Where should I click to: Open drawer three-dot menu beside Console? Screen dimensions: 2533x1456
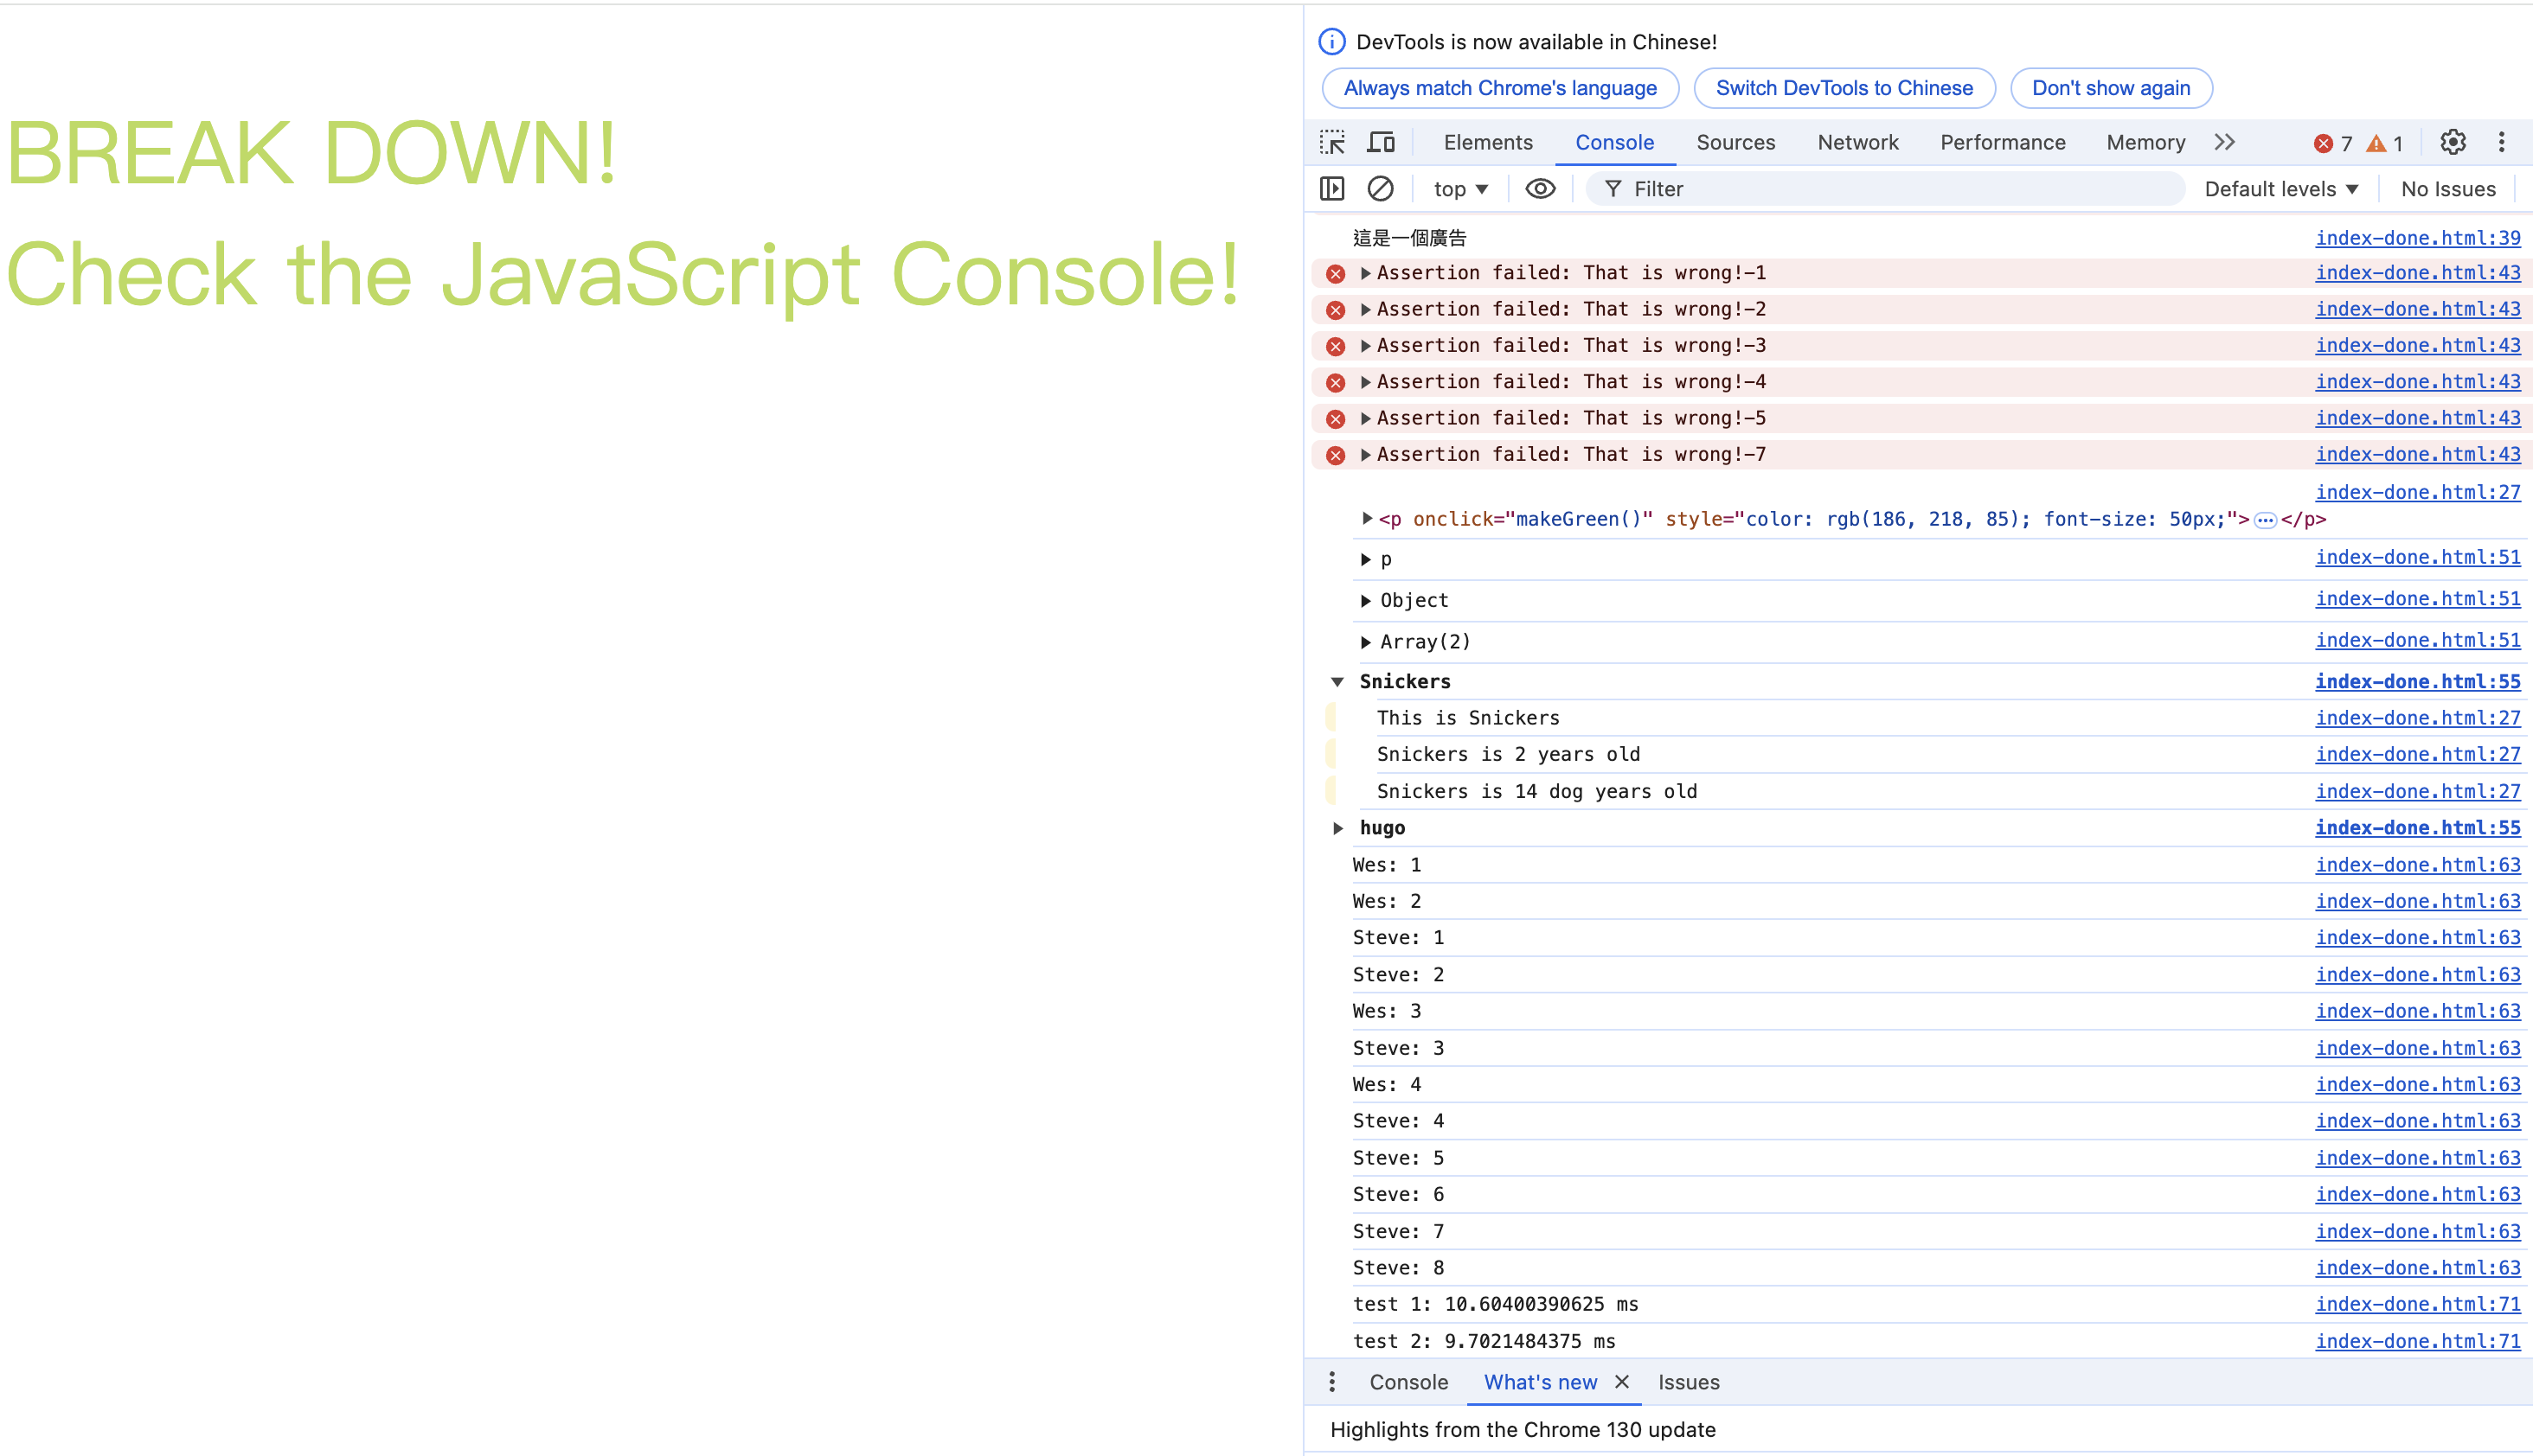(1331, 1382)
